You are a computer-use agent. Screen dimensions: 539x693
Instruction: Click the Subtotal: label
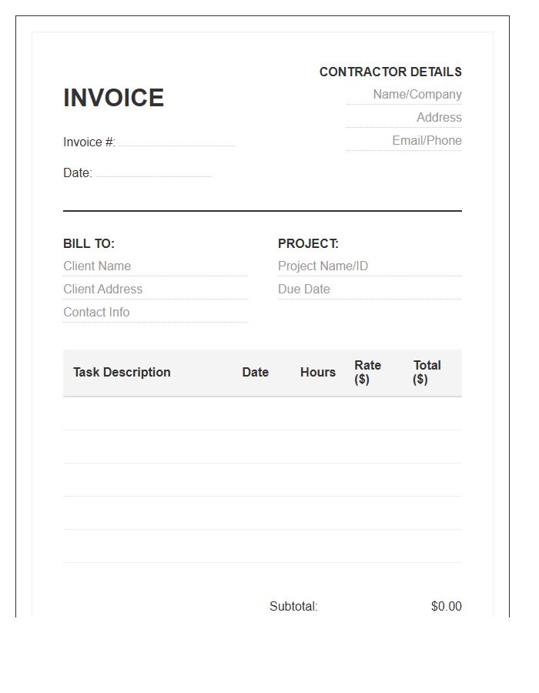[294, 606]
